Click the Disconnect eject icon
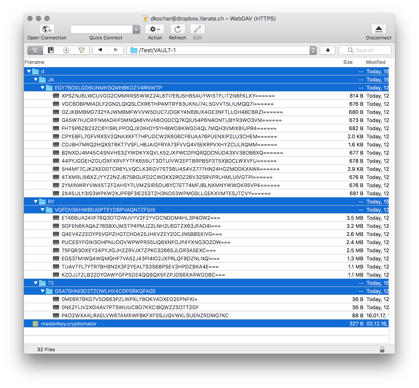 pos(379,29)
